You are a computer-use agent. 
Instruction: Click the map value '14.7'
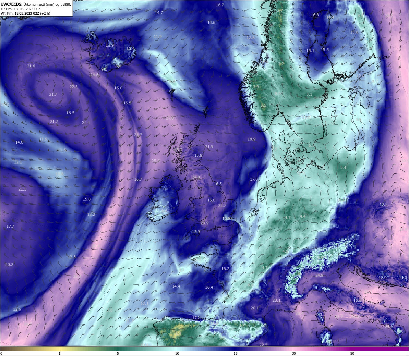159,13
